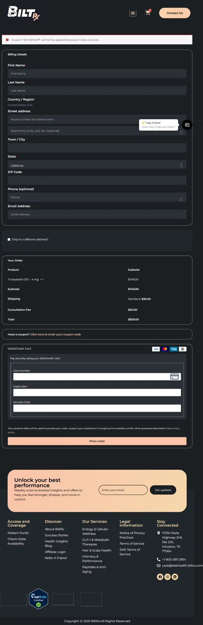Click Contact Us button
Image resolution: width=203 pixels, height=625 pixels.
pos(175,13)
